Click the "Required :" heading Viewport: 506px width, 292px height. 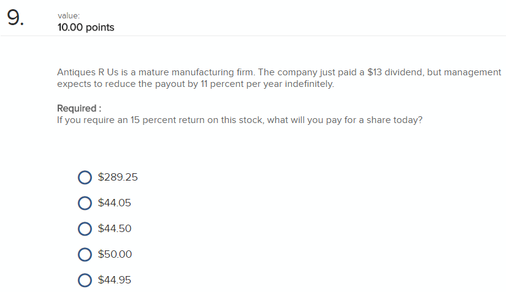[79, 108]
